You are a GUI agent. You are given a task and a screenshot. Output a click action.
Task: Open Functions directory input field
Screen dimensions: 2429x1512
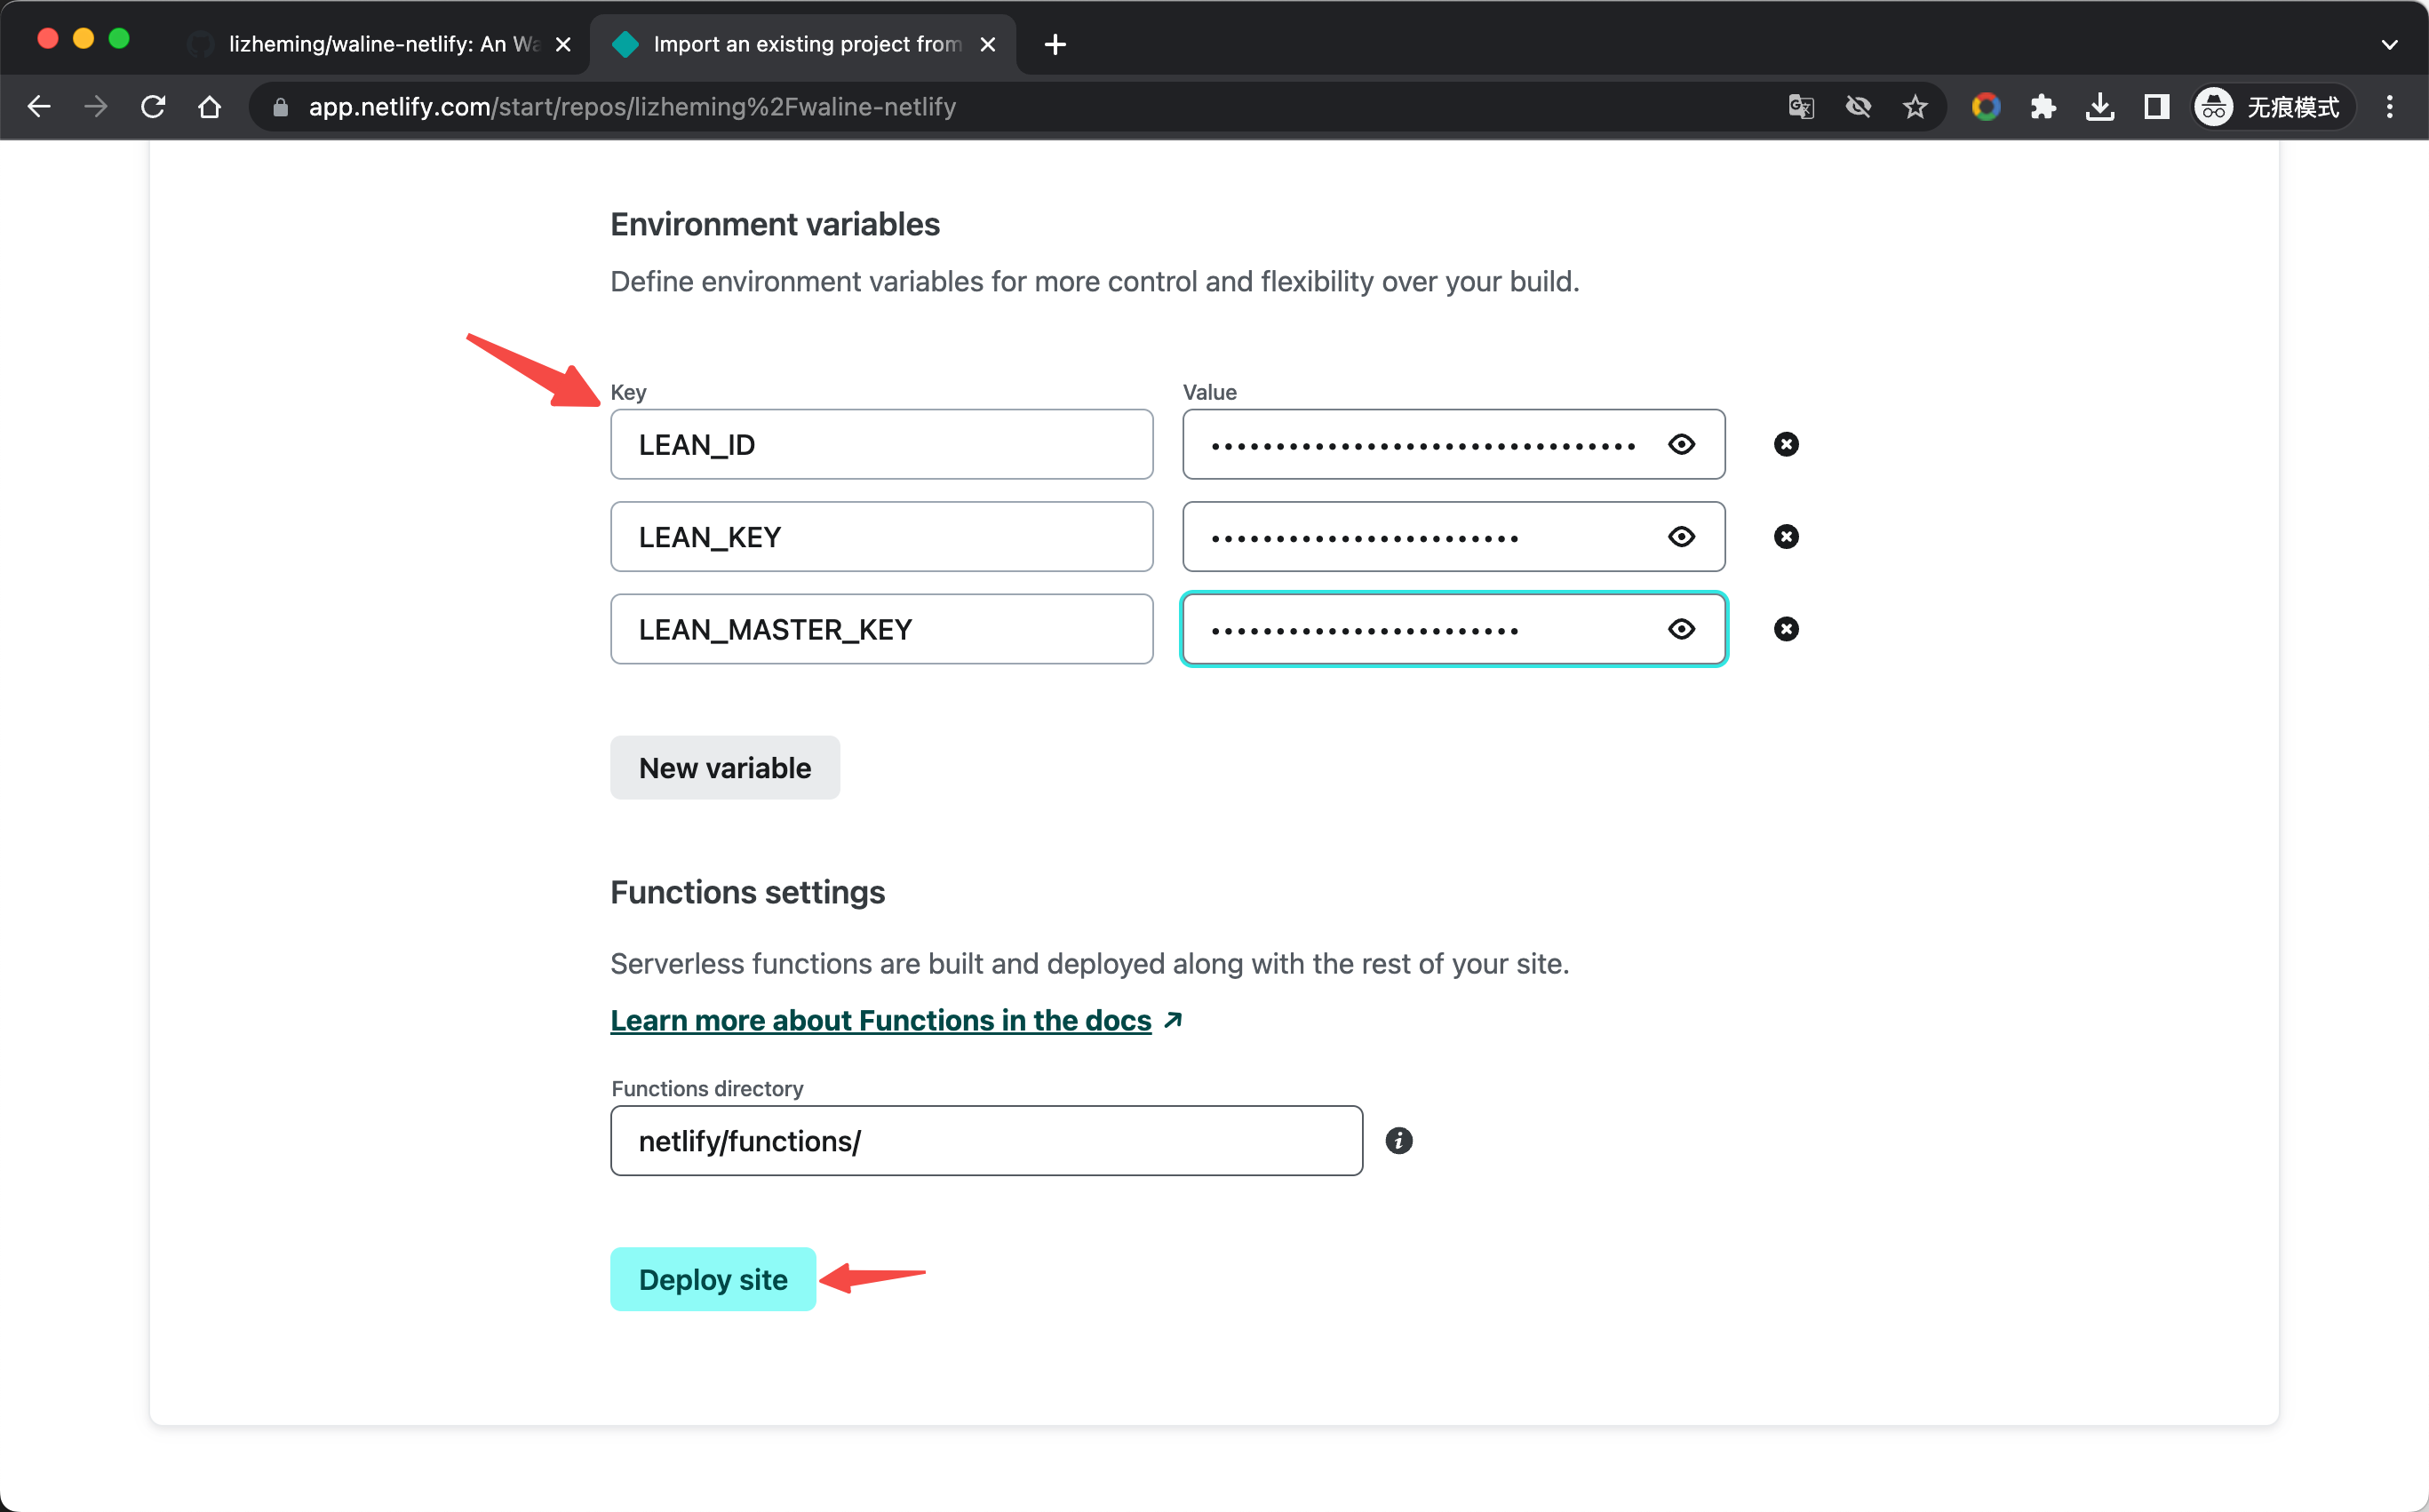[x=985, y=1141]
